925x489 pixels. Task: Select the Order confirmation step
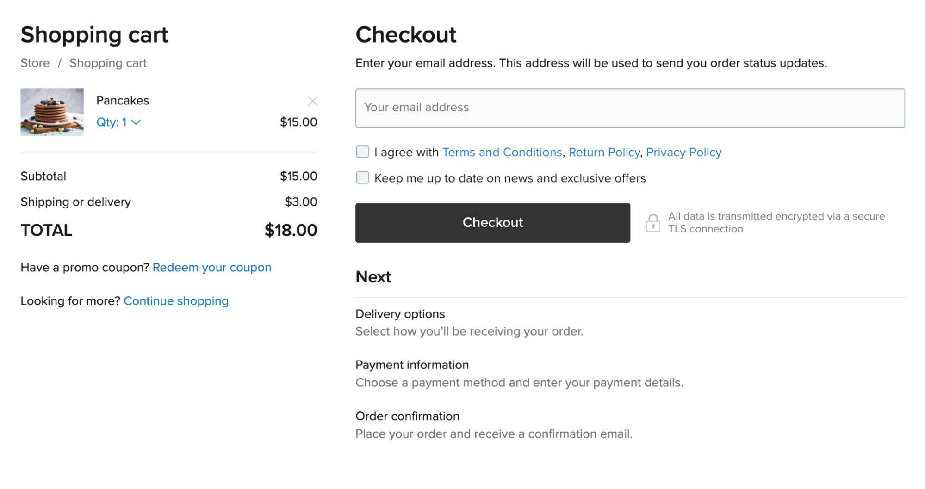[407, 416]
